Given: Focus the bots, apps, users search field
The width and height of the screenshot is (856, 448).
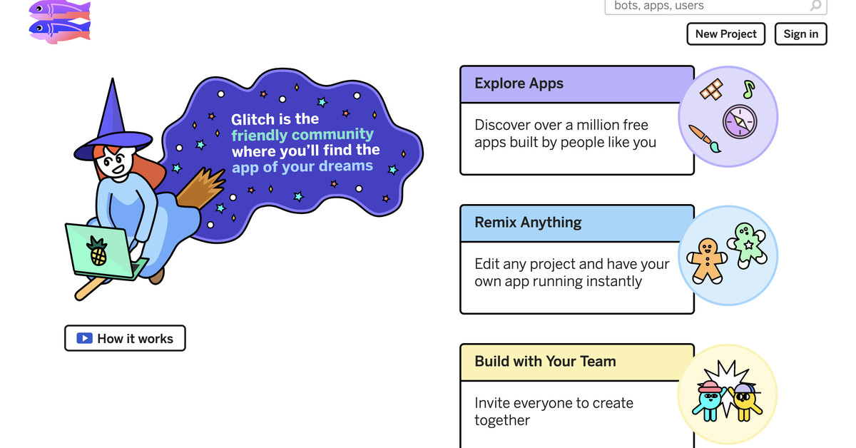Looking at the screenshot, I should coord(715,6).
